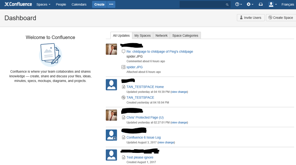This screenshot has height=165, width=296.
Task: Click the Create button
Action: (99, 4)
